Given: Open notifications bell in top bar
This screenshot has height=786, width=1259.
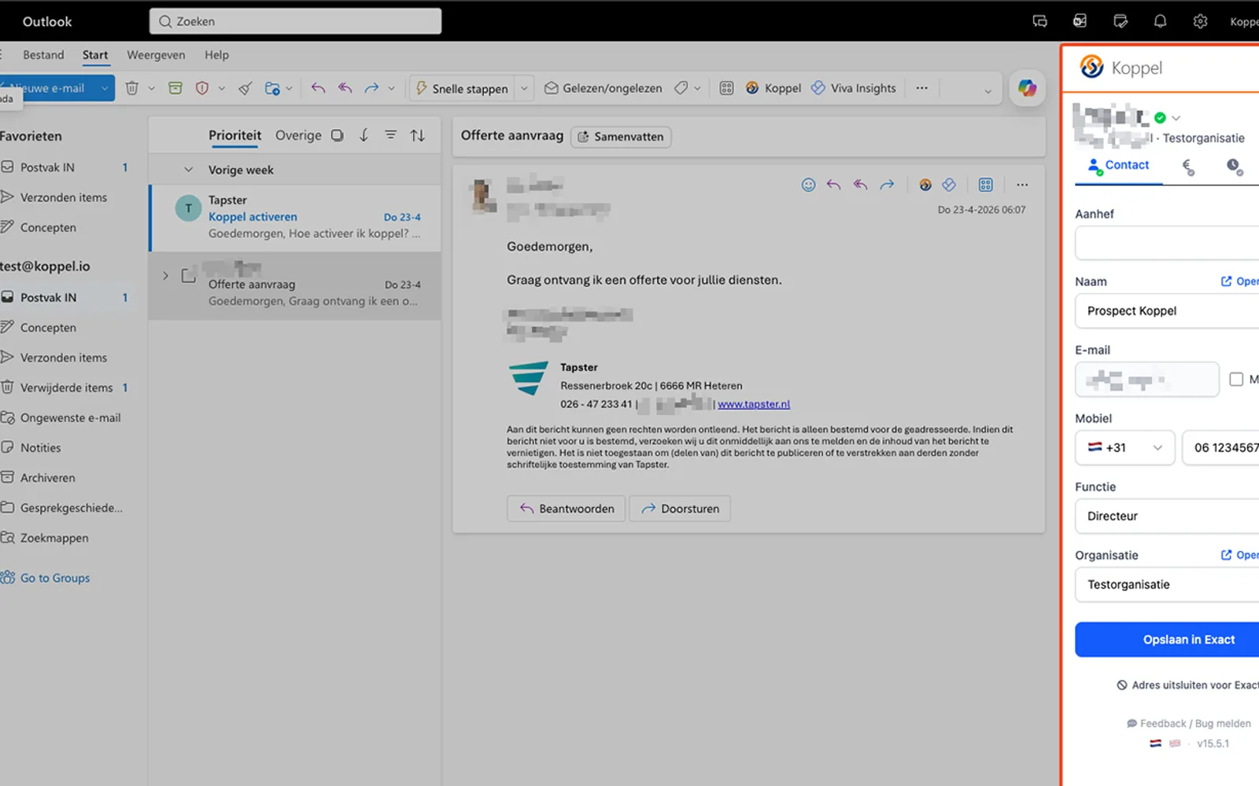Looking at the screenshot, I should pyautogui.click(x=1160, y=21).
